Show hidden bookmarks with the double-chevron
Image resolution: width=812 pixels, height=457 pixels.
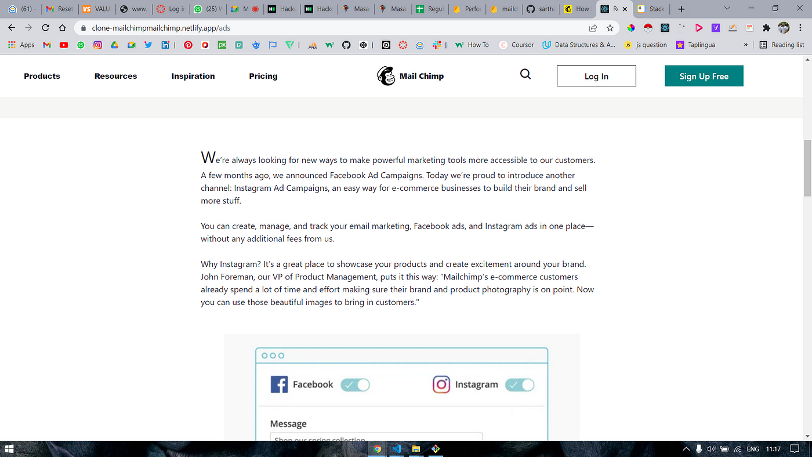[746, 45]
